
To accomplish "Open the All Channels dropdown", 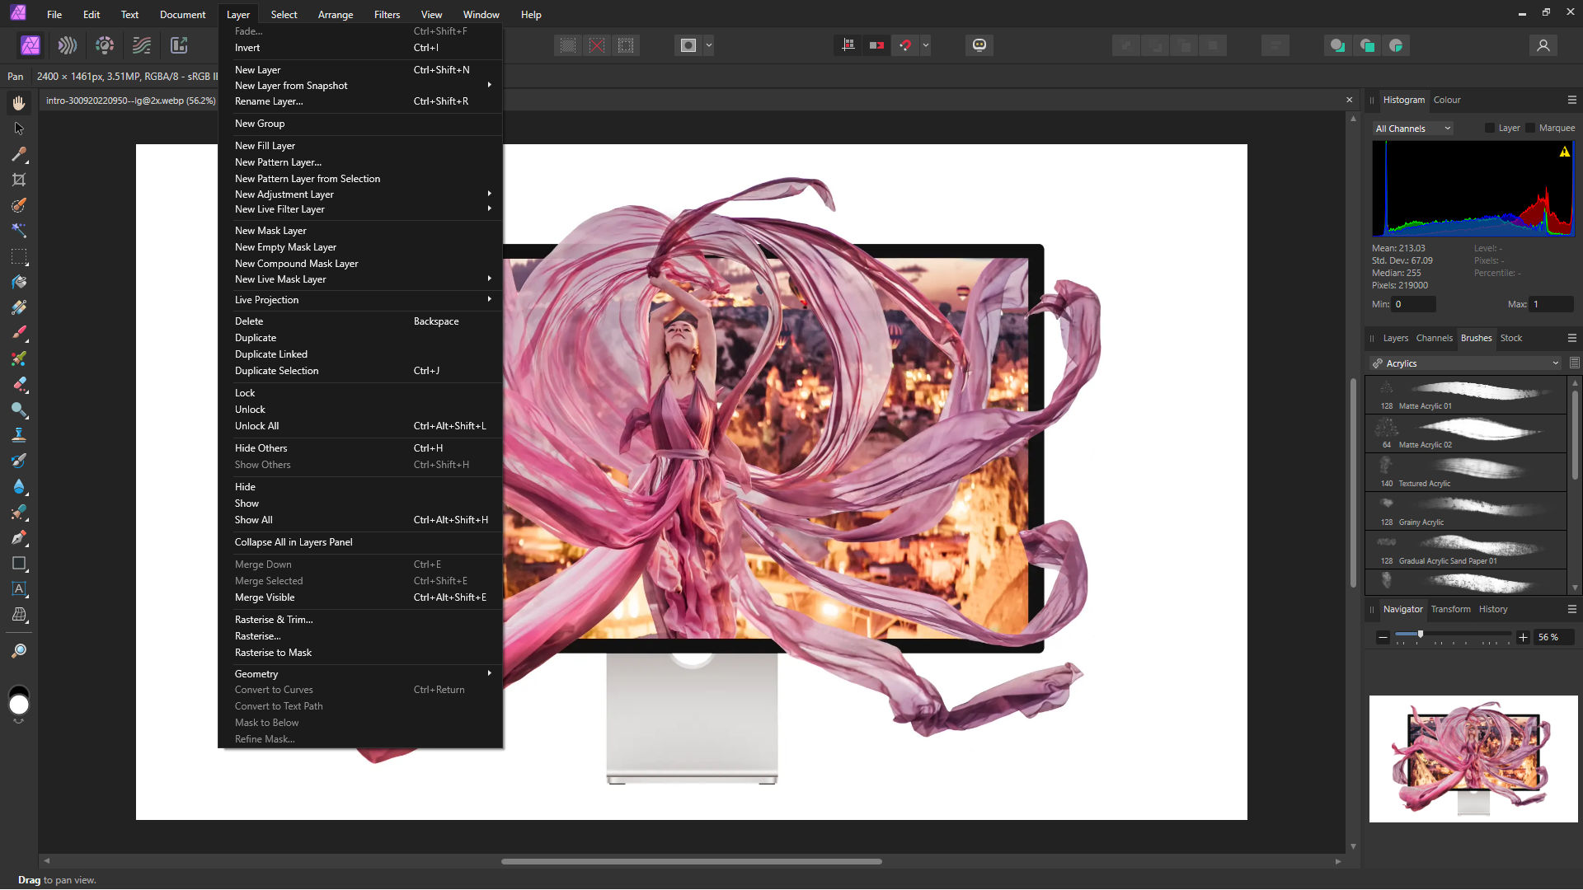I will (x=1412, y=129).
